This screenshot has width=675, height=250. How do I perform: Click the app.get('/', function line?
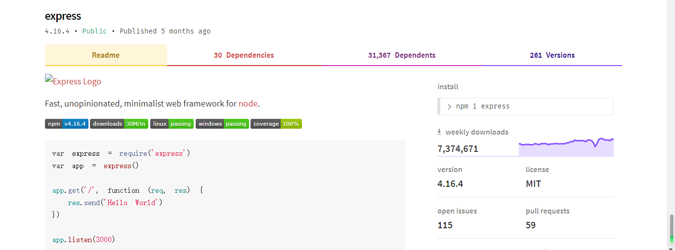(127, 190)
